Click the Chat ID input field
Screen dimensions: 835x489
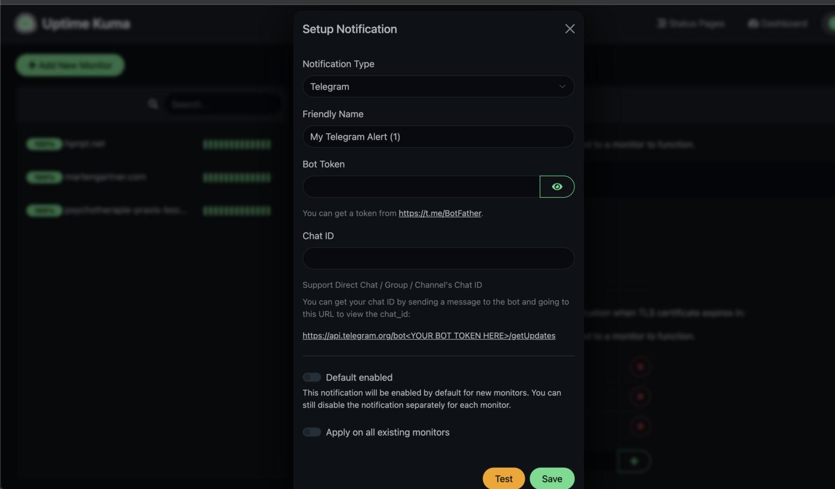(x=438, y=258)
